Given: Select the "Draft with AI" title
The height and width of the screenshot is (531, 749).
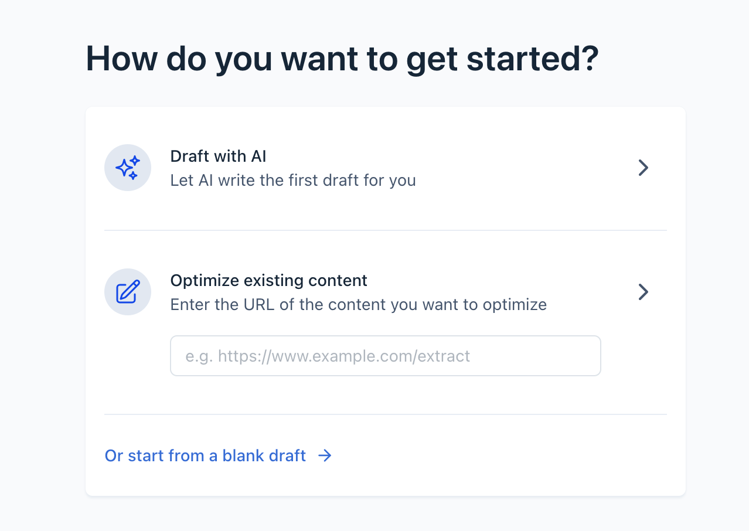Looking at the screenshot, I should point(218,156).
